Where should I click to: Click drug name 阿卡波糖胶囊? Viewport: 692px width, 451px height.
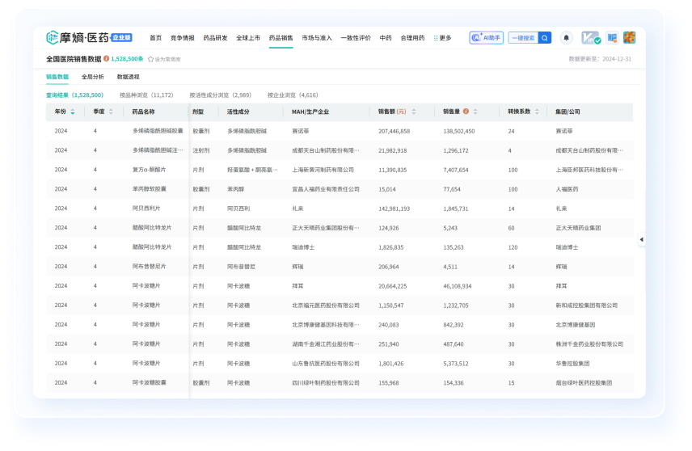(150, 383)
